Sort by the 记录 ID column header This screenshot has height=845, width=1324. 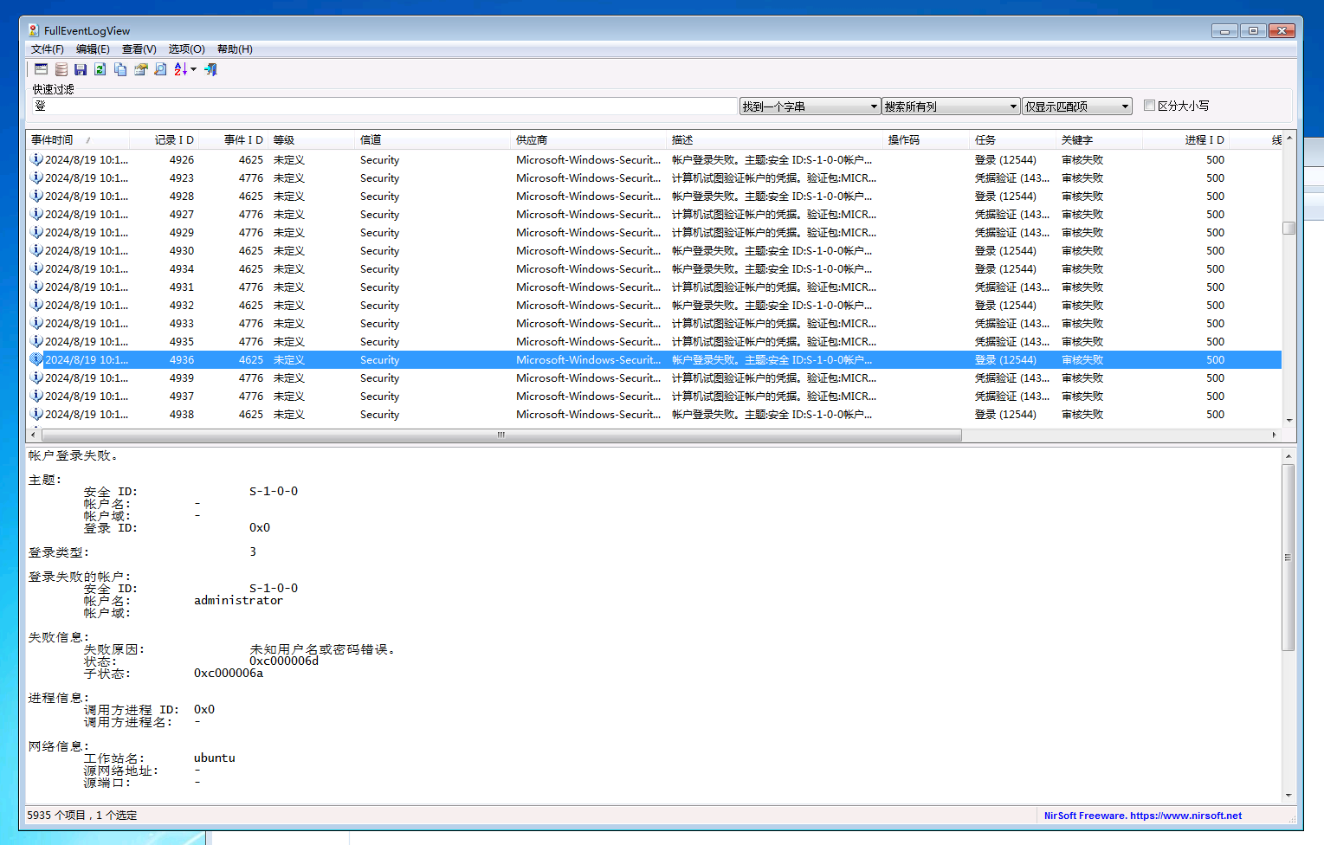click(x=165, y=139)
